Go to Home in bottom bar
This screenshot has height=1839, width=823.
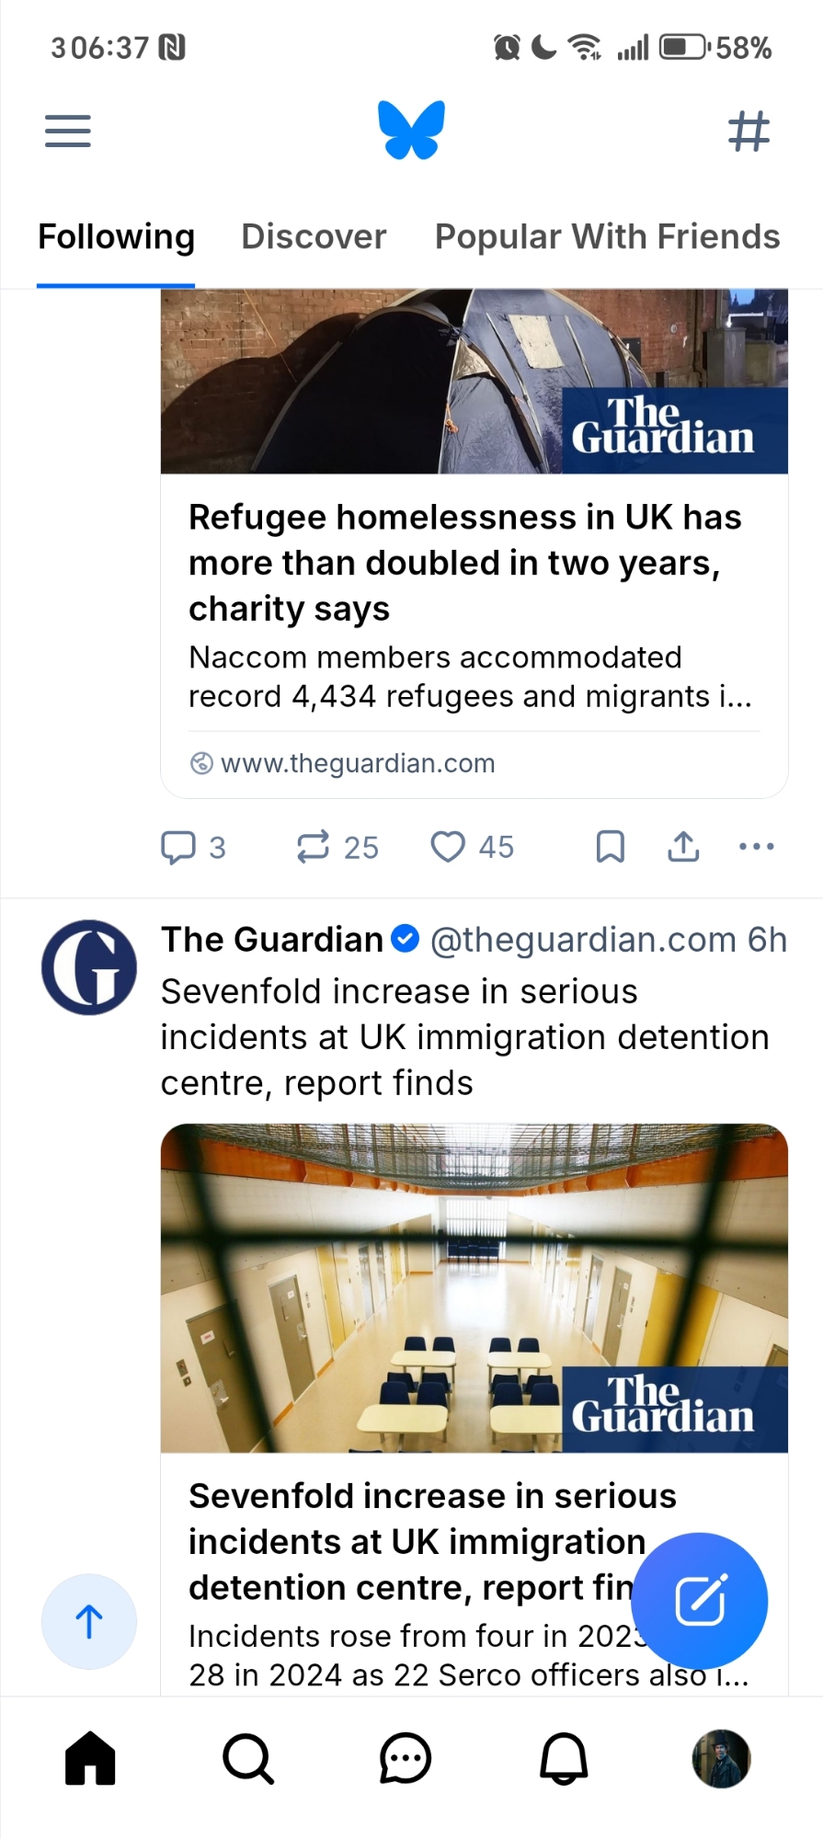coord(90,1759)
